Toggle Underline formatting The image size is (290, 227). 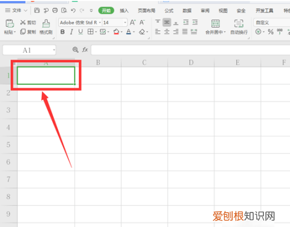pyautogui.click(x=81, y=32)
